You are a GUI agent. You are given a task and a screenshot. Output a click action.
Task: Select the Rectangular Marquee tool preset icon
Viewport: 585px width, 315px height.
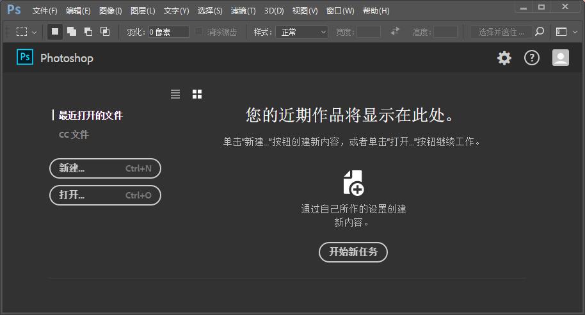22,32
